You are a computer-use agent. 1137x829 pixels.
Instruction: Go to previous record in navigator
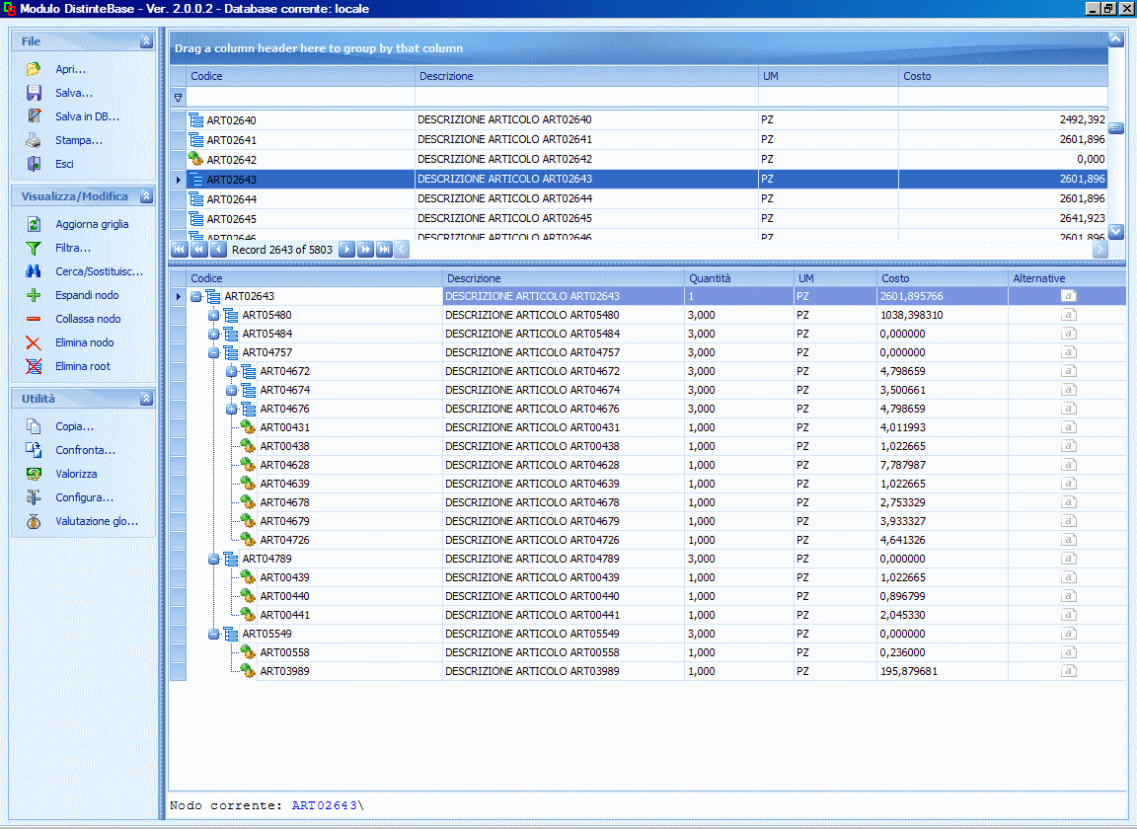[217, 250]
